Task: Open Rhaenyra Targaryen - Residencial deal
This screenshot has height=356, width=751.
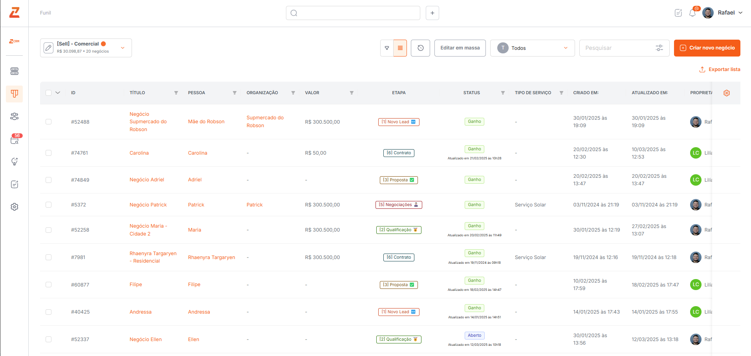Action: coord(153,257)
